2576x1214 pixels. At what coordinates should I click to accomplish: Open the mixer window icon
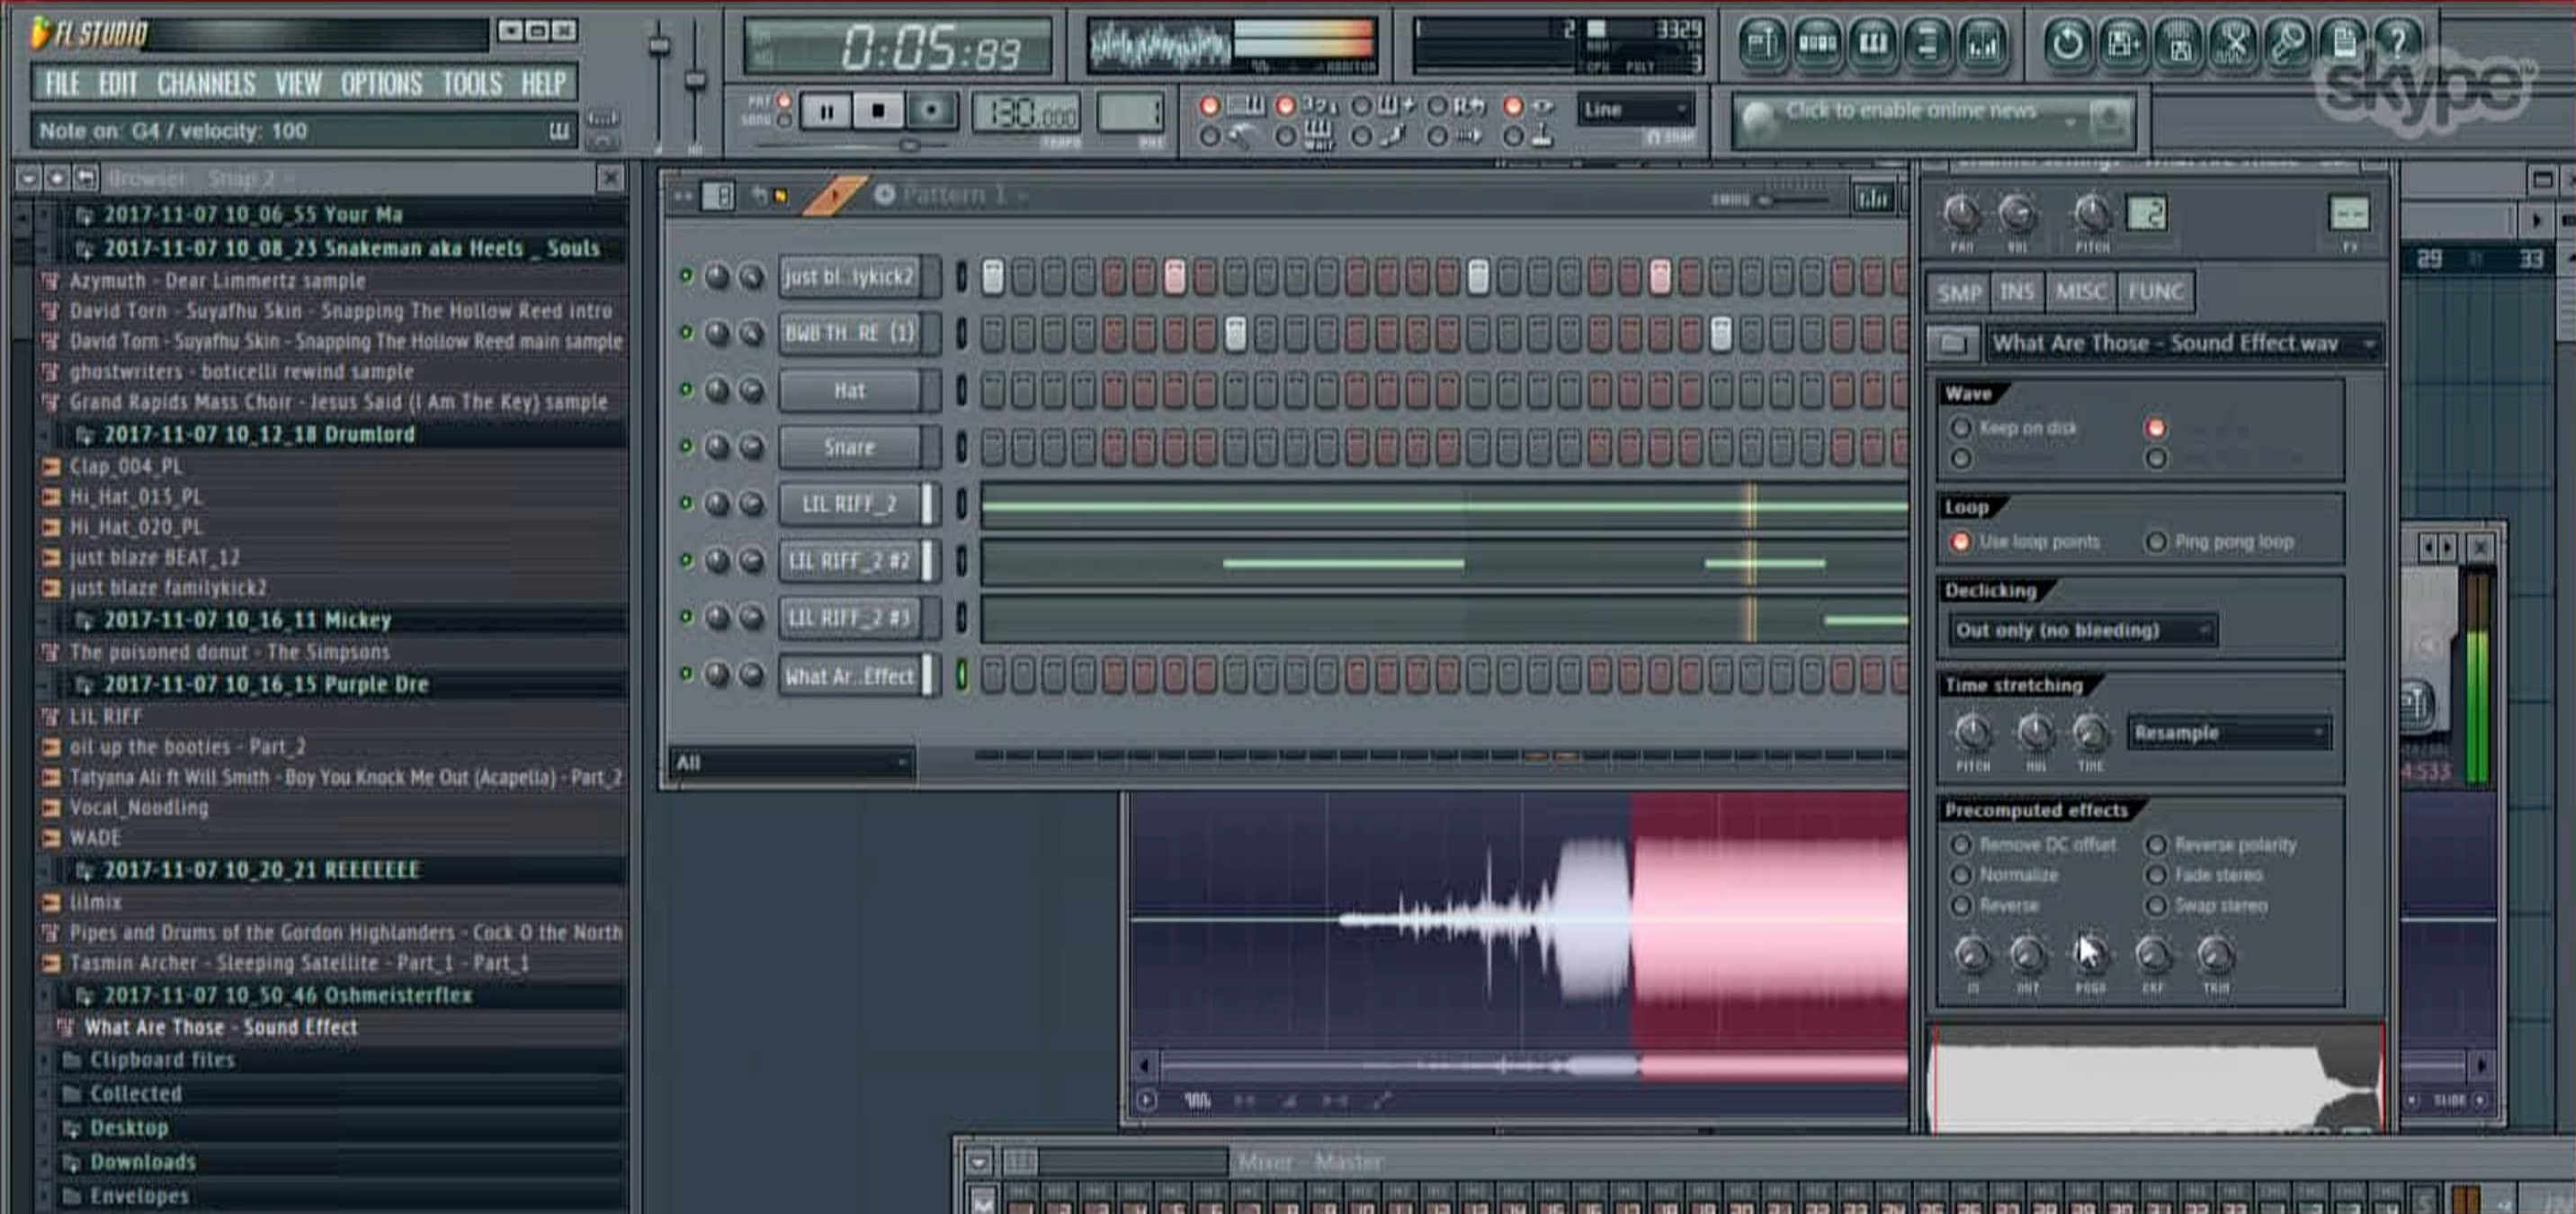click(x=1983, y=44)
